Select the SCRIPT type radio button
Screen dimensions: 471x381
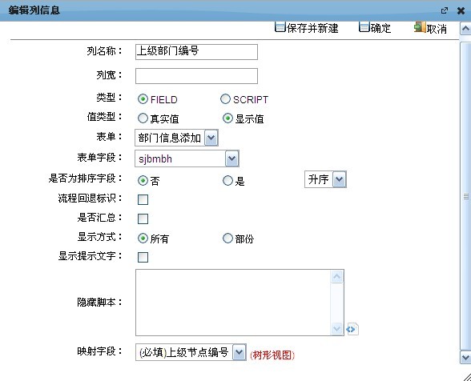coord(225,99)
